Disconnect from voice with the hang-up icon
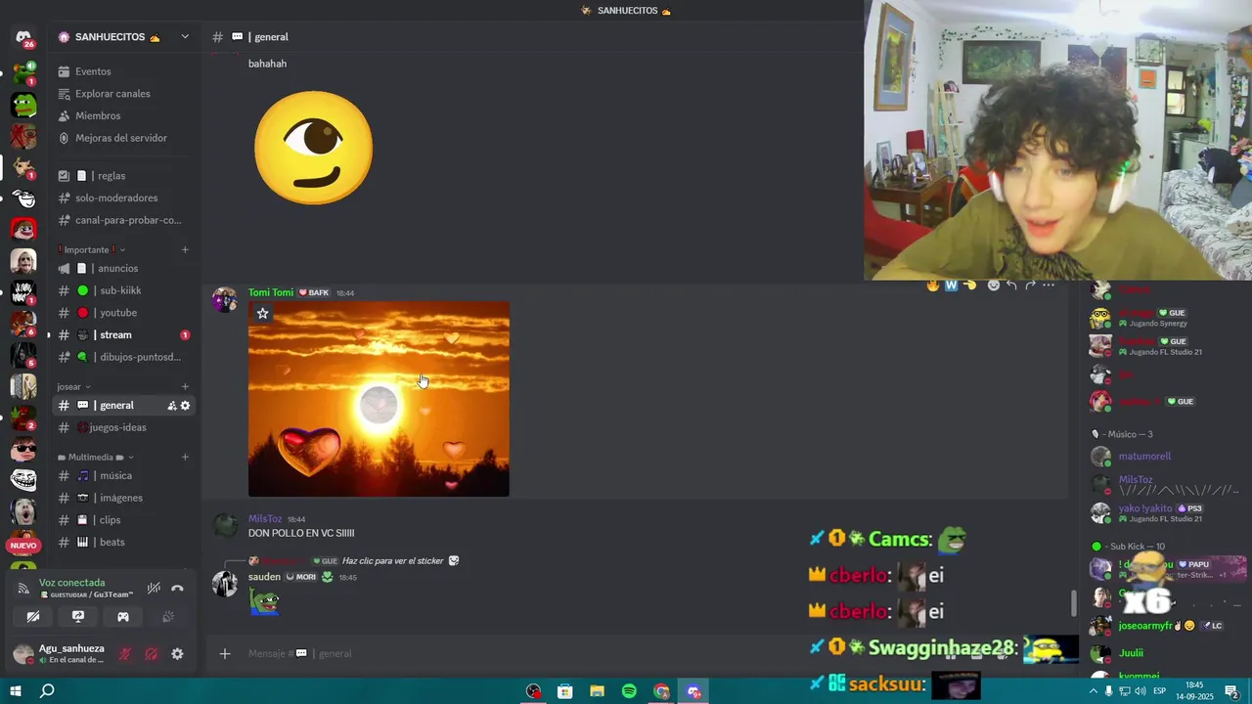 coord(177,589)
